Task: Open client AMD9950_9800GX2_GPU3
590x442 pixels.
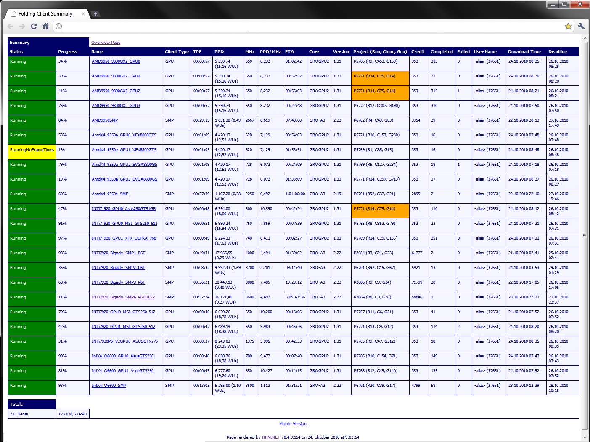Action: pos(116,106)
